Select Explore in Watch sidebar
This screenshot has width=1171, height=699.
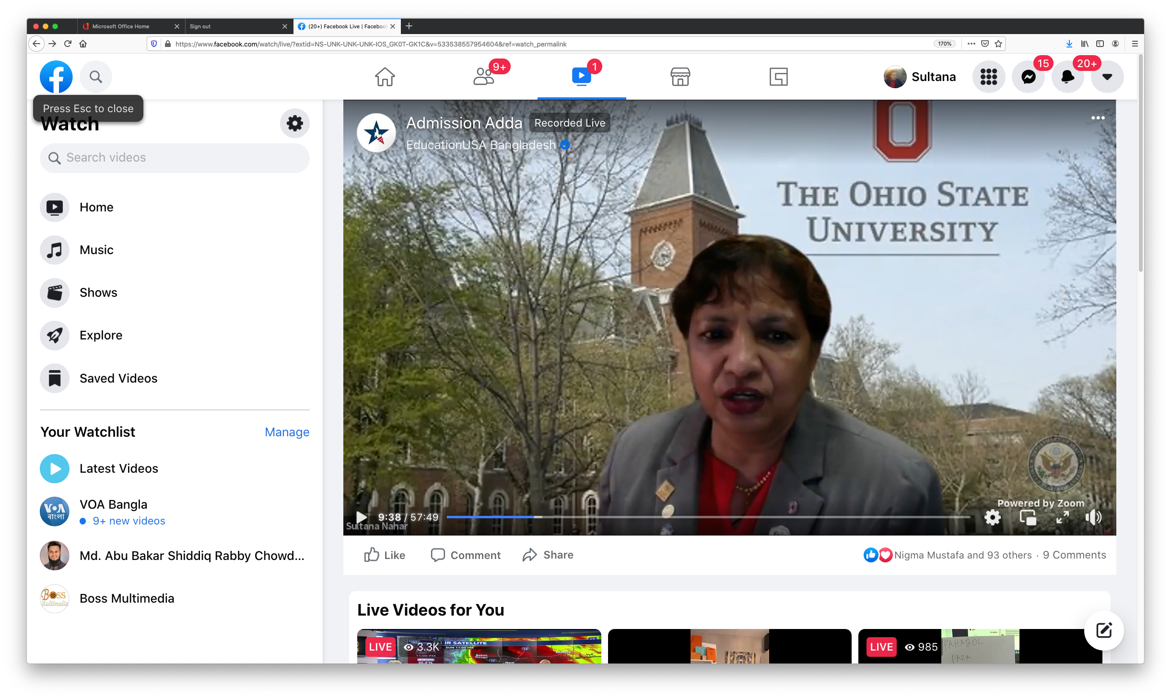pyautogui.click(x=175, y=335)
